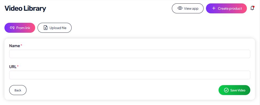260x105 pixels.
Task: Click the file upload icon
Action: [45, 28]
